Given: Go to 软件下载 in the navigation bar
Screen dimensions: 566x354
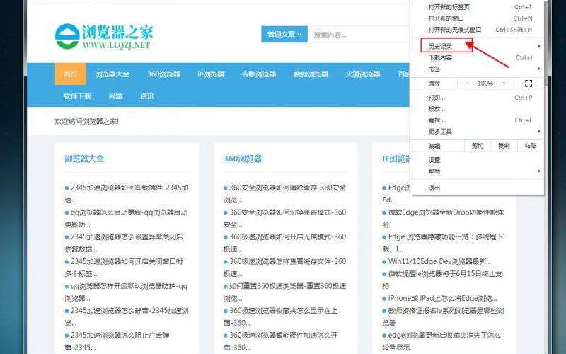Looking at the screenshot, I should [x=77, y=96].
